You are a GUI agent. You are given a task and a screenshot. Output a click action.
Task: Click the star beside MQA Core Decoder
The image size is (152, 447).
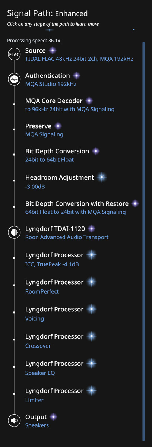click(89, 101)
